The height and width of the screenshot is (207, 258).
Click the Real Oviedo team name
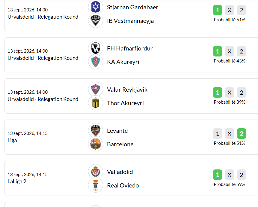pos(123,185)
